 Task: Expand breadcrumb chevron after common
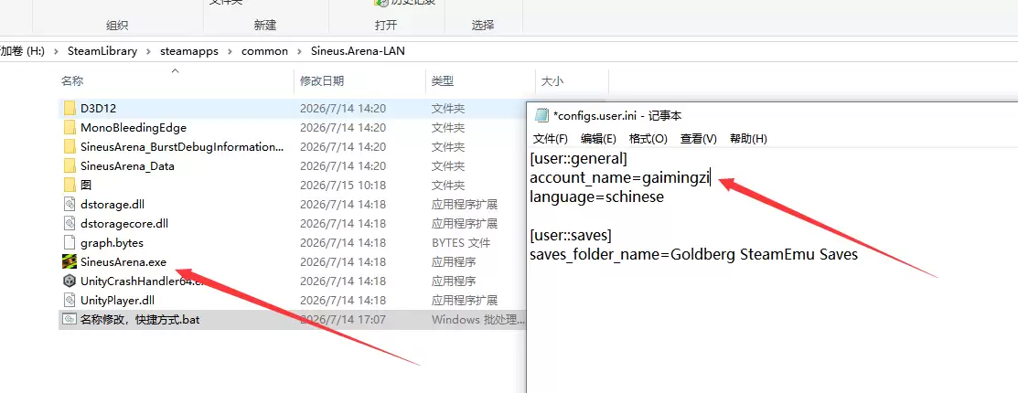[x=299, y=51]
